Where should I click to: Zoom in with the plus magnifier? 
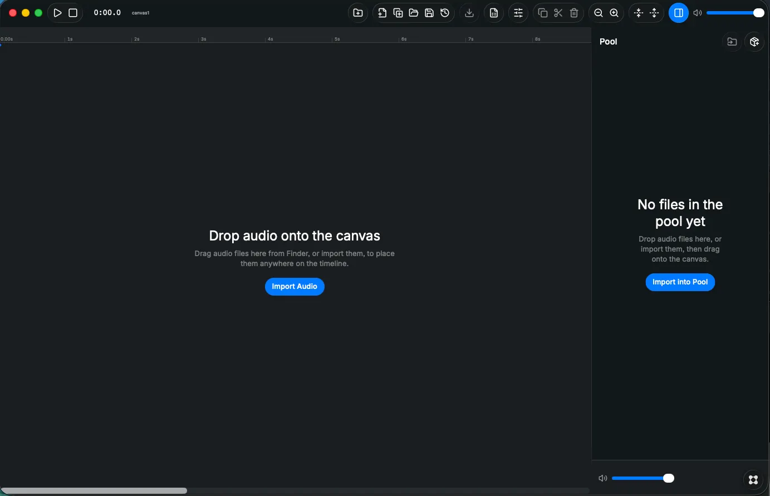(x=614, y=13)
